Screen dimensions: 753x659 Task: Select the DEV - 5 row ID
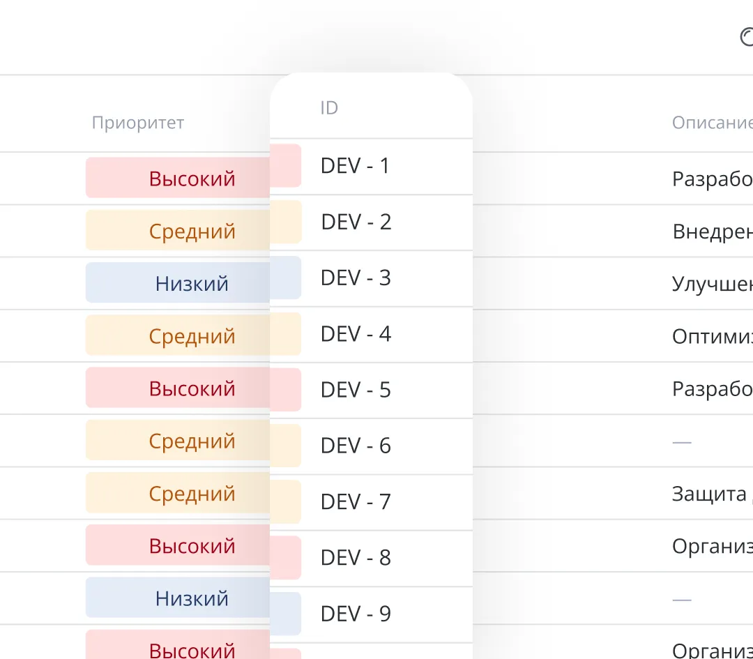tap(355, 390)
